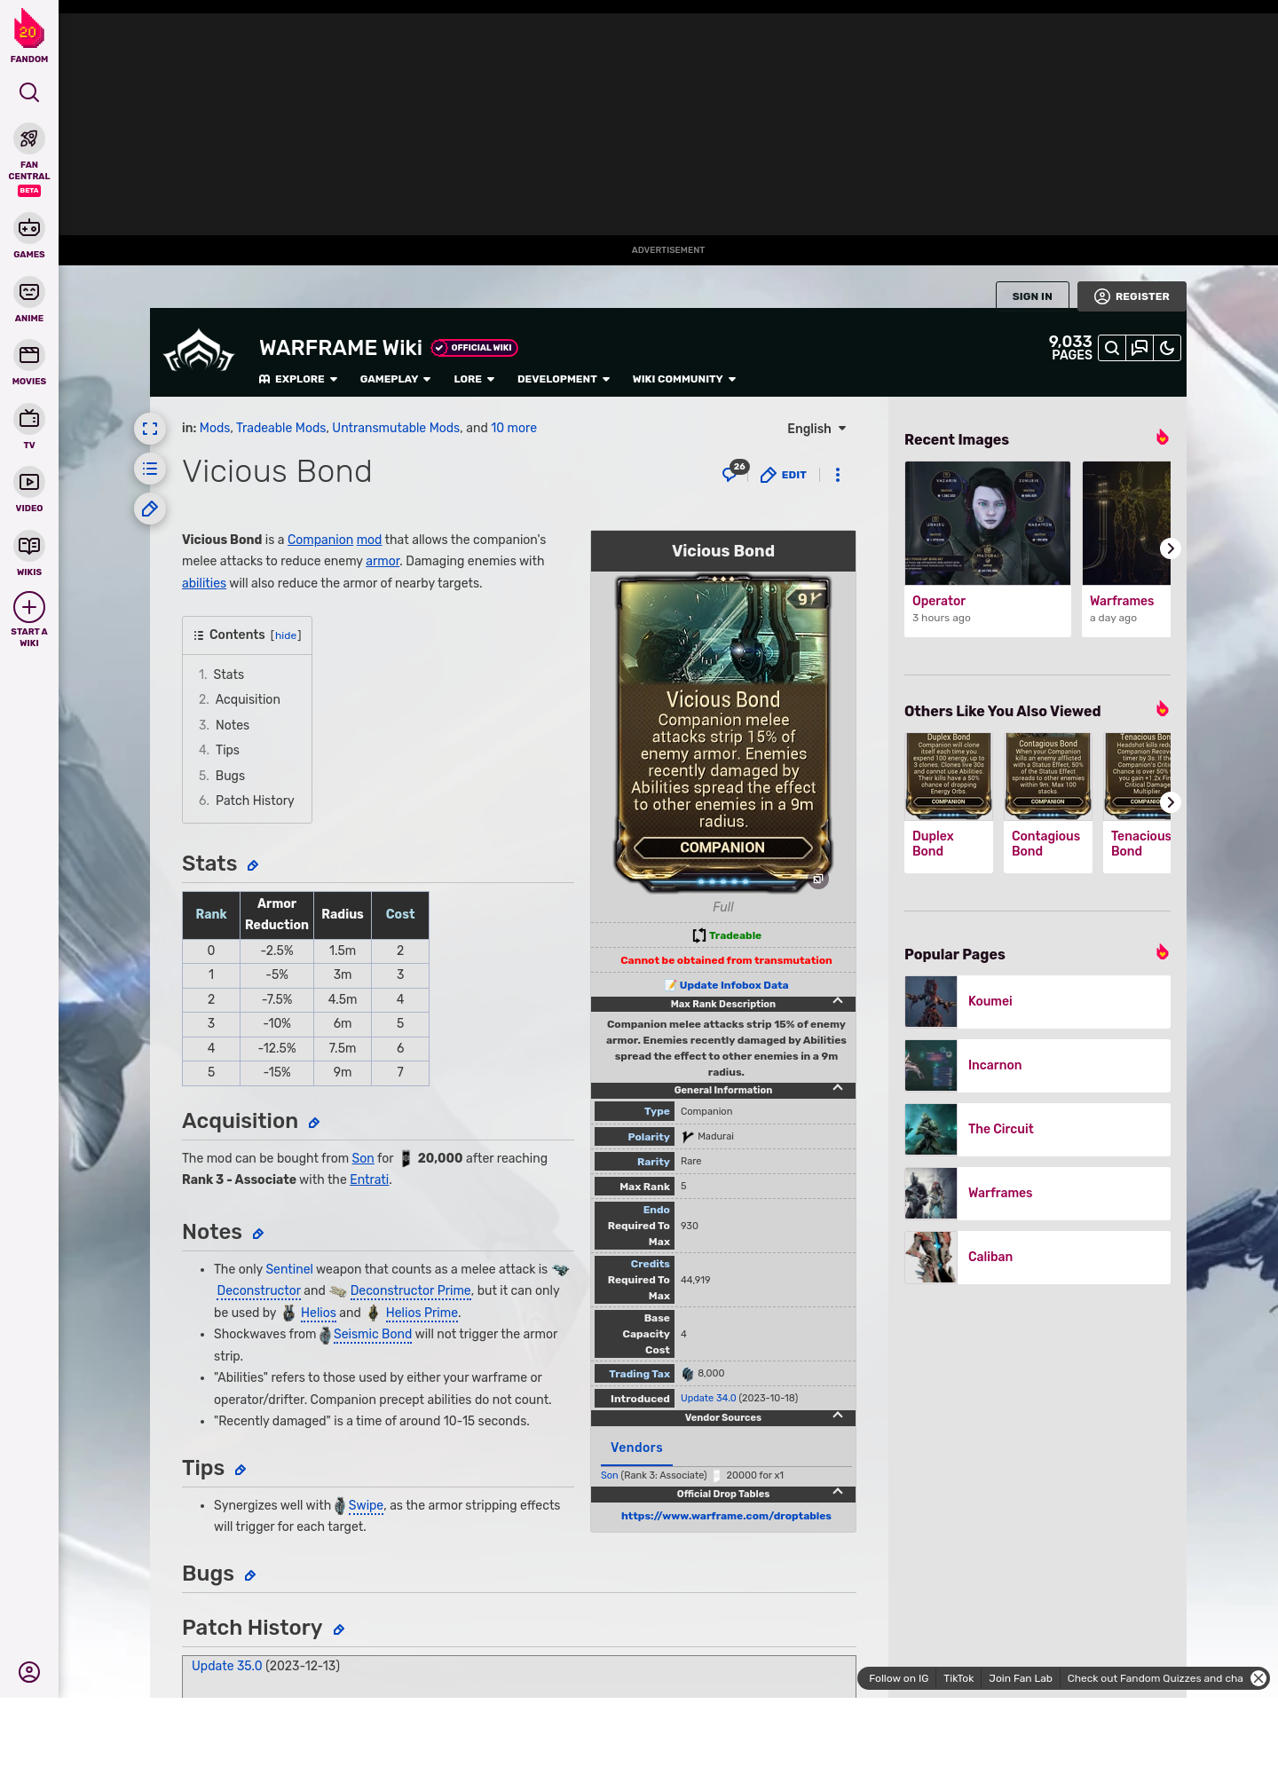Expand the Development menu

[x=564, y=379]
